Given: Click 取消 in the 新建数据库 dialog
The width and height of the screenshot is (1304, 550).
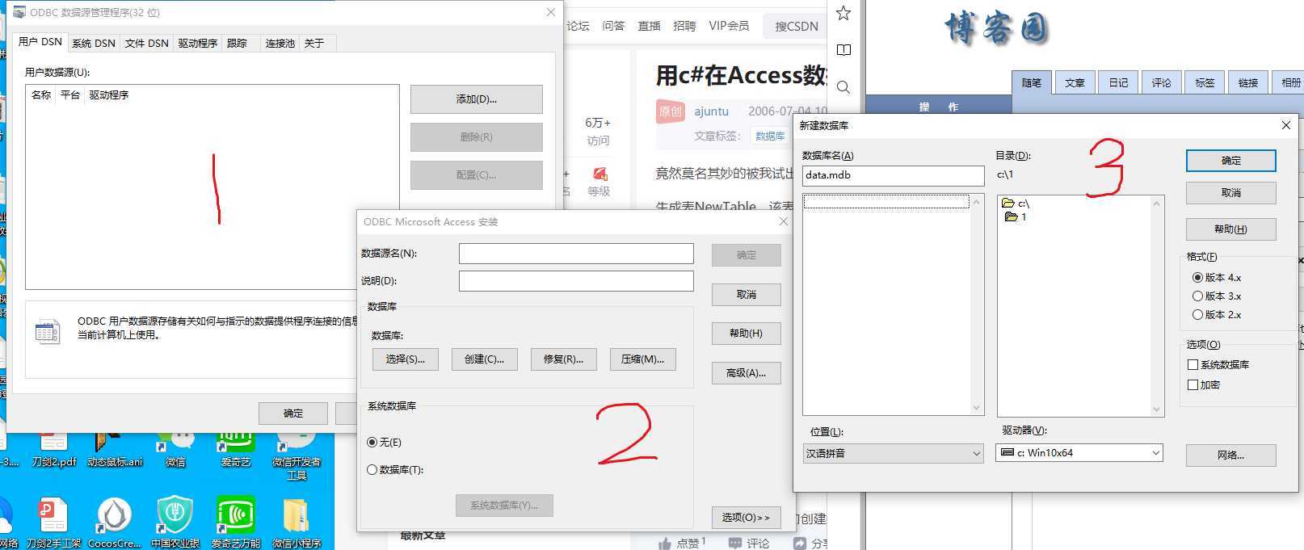Looking at the screenshot, I should pyautogui.click(x=1231, y=192).
